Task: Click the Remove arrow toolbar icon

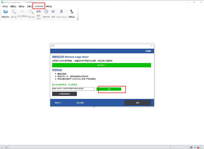Action: coord(53,12)
